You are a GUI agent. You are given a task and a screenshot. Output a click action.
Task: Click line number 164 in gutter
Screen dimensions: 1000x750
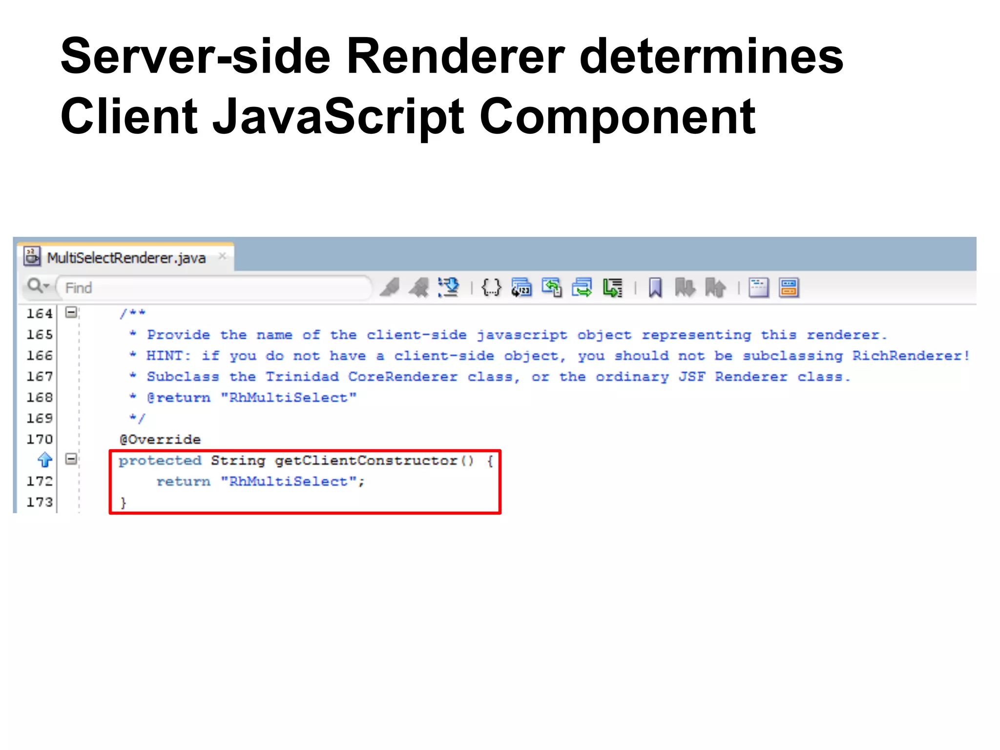[40, 313]
